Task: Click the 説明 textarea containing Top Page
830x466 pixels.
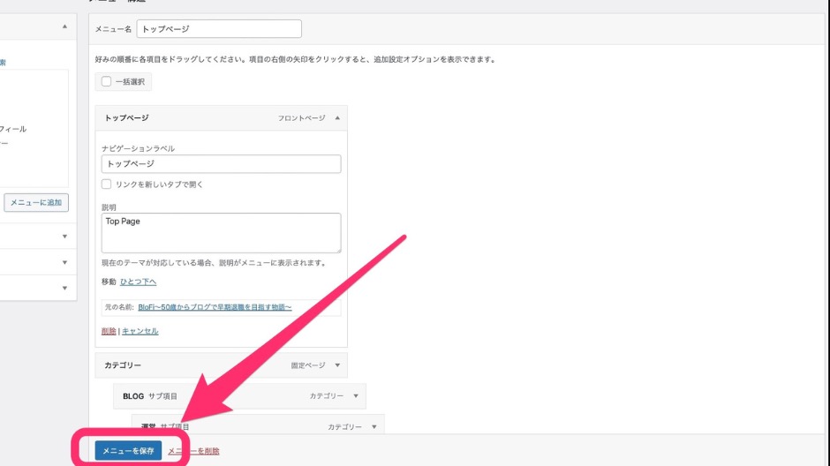Action: coord(221,233)
